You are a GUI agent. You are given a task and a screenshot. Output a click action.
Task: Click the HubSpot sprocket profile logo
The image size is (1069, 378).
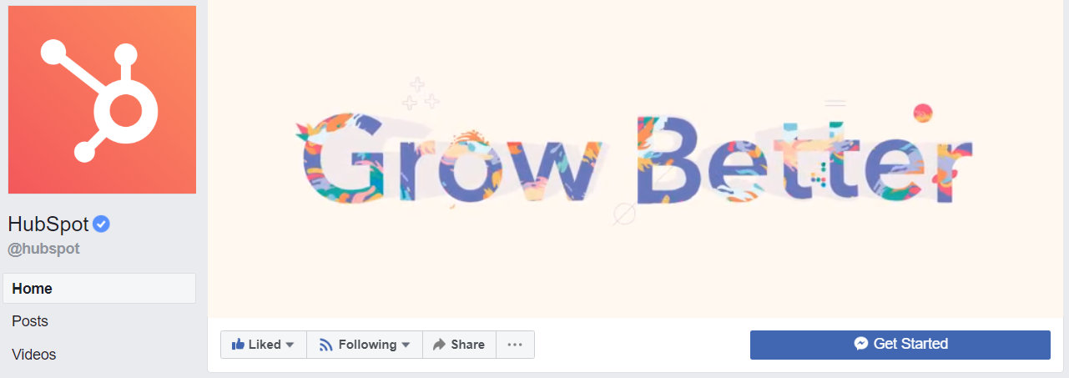(102, 100)
